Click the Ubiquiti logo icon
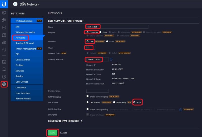The image size is (202, 137). tap(4, 4)
